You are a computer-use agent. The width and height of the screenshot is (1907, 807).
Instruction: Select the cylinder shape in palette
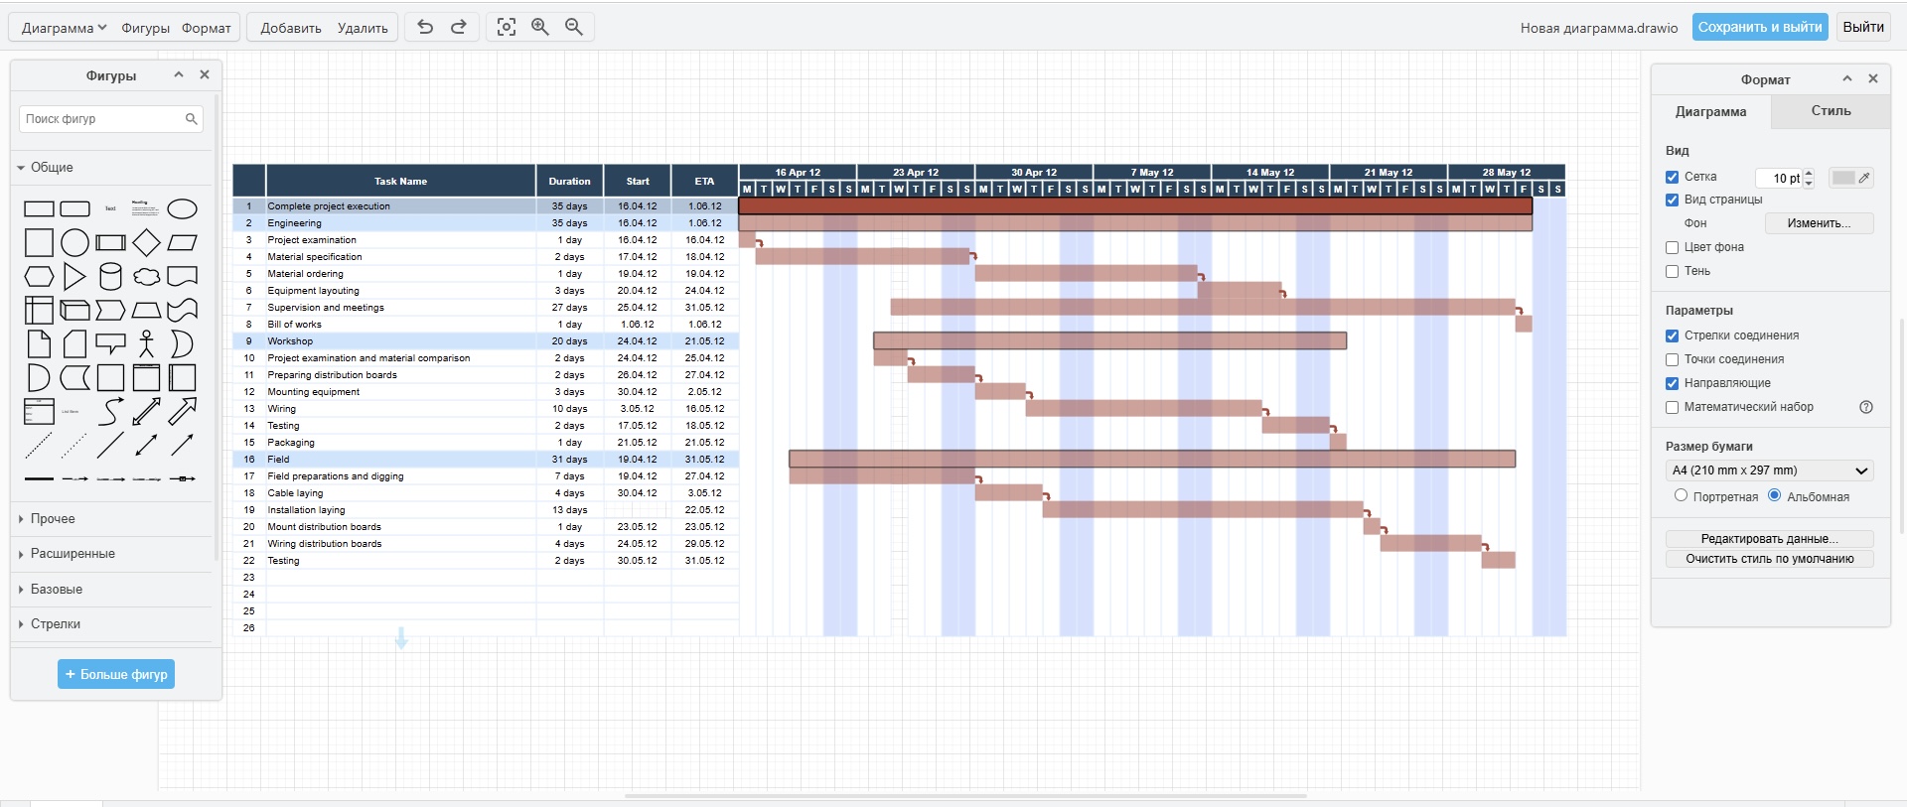(110, 276)
